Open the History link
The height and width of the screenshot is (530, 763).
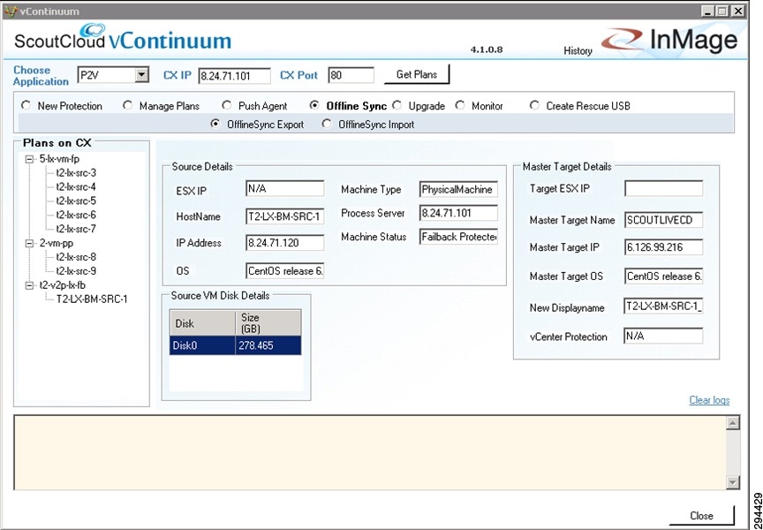coord(578,50)
